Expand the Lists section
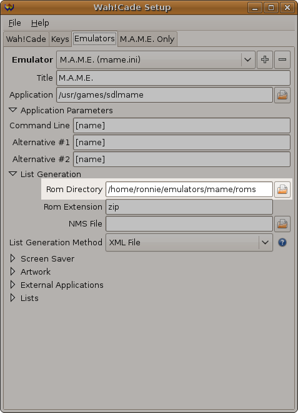This screenshot has width=298, height=413. [12, 298]
